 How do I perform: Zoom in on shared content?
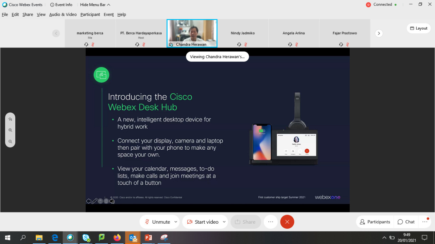(x=10, y=130)
